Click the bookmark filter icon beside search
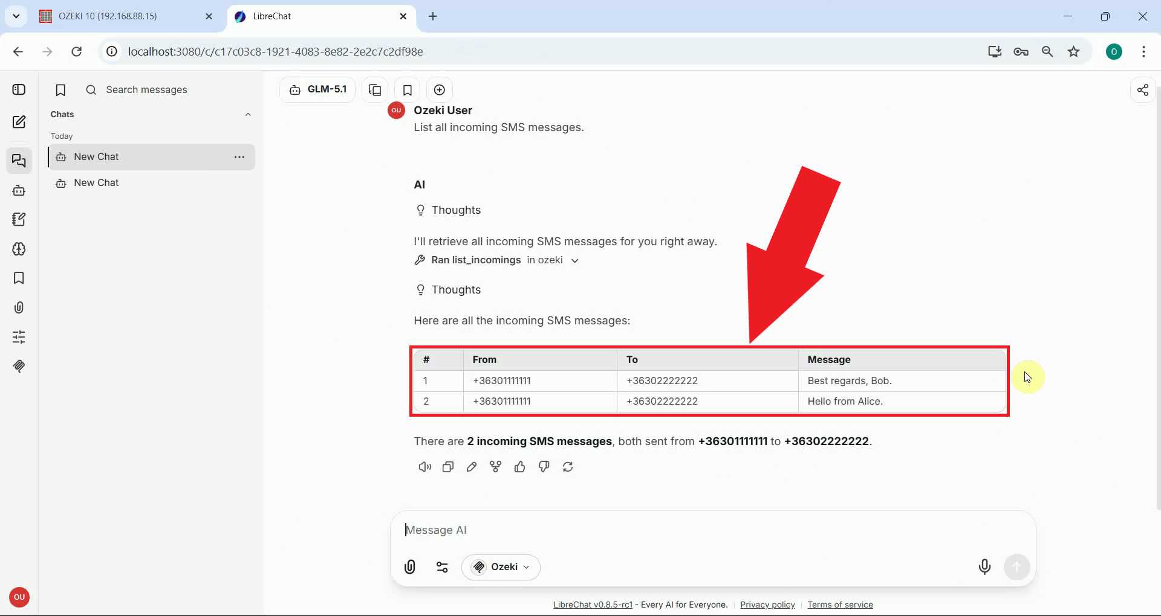Screen dimensions: 1161x616 tap(60, 90)
